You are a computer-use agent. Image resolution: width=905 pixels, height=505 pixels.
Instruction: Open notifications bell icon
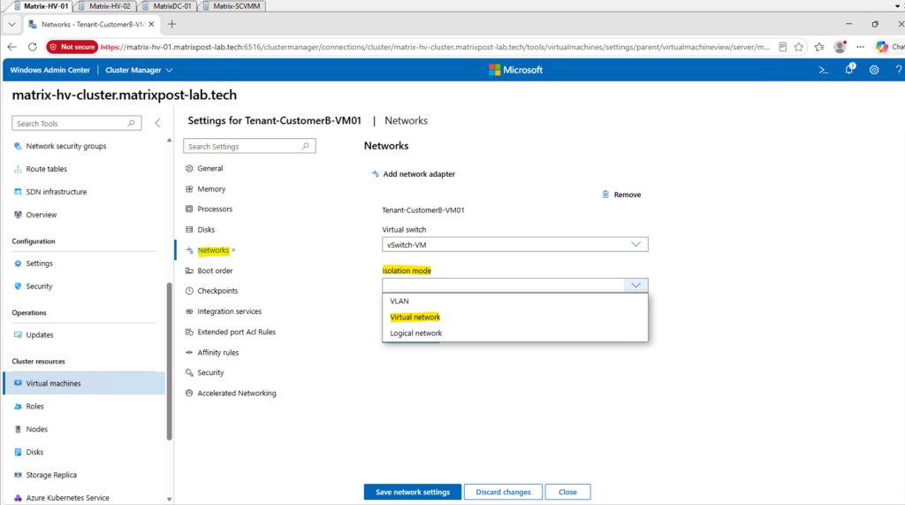pos(849,69)
